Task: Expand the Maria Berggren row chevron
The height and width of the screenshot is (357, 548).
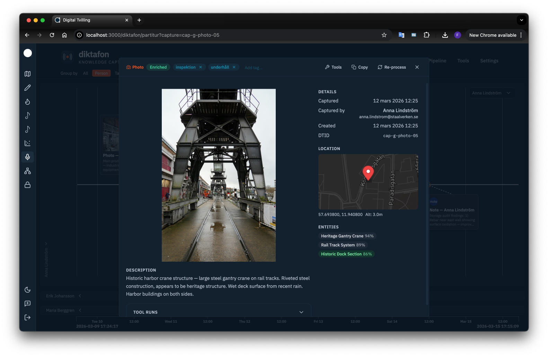Action: point(80,310)
